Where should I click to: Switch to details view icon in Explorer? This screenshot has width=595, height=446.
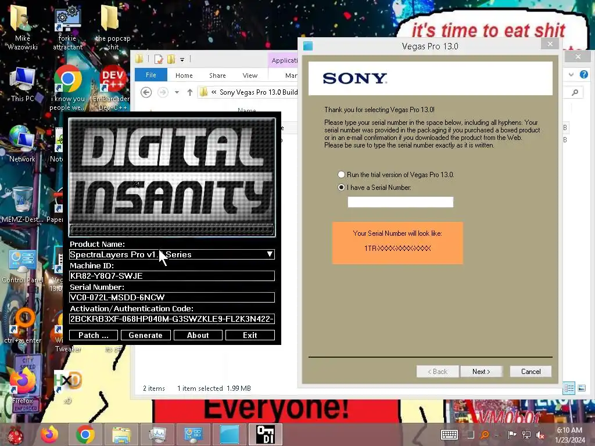569,388
